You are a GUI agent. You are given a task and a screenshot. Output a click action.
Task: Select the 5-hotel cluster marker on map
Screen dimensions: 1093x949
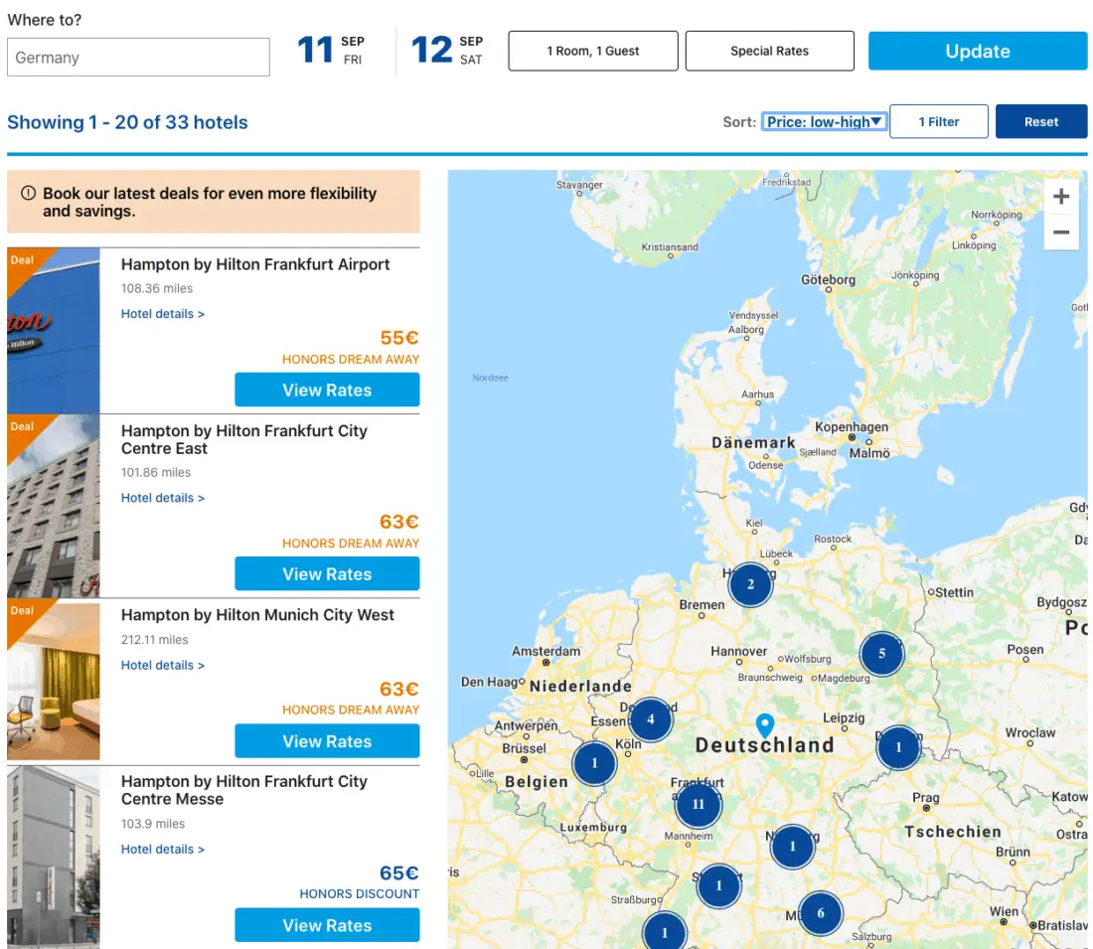click(881, 654)
